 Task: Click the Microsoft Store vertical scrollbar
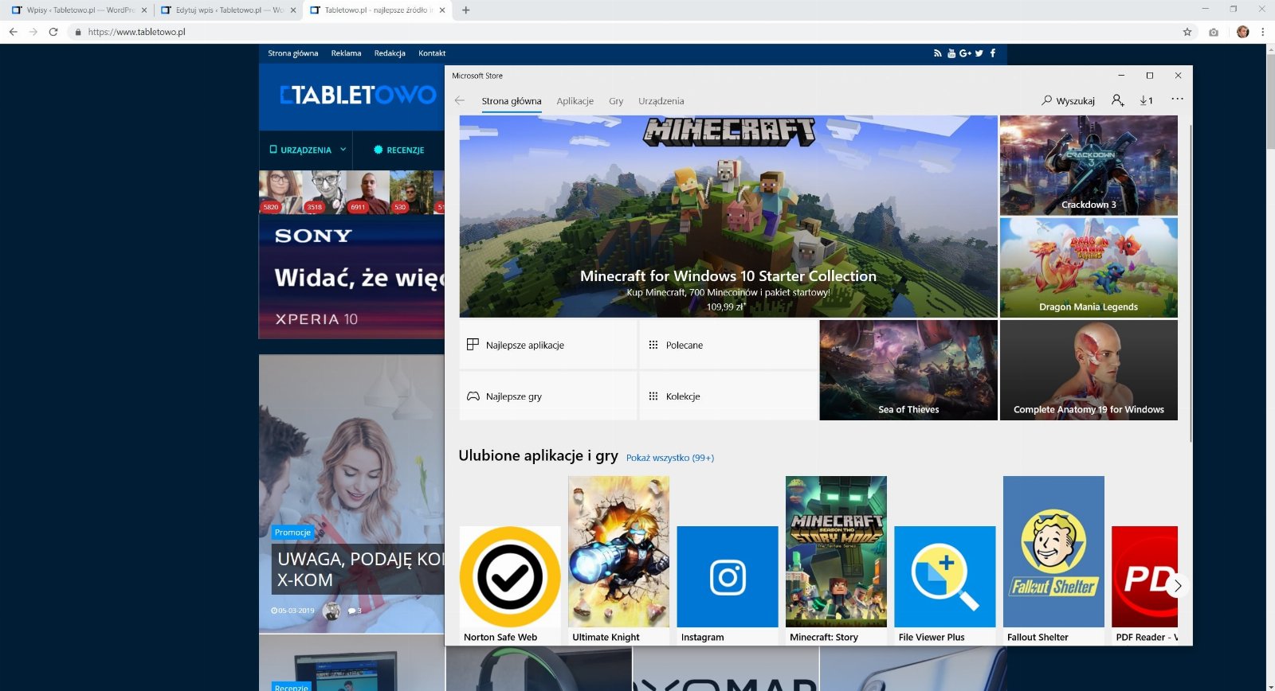pyautogui.click(x=1191, y=283)
